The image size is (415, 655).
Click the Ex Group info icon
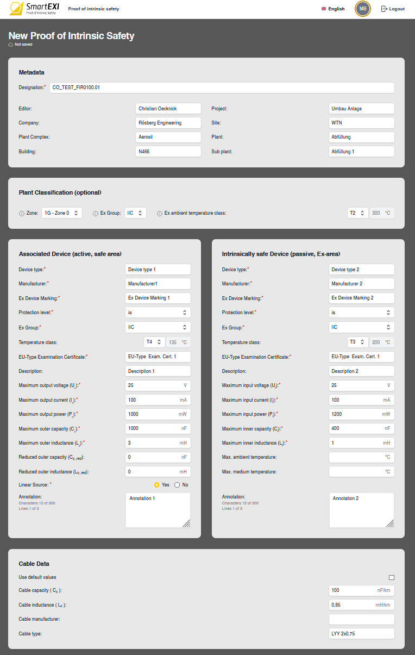click(96, 214)
